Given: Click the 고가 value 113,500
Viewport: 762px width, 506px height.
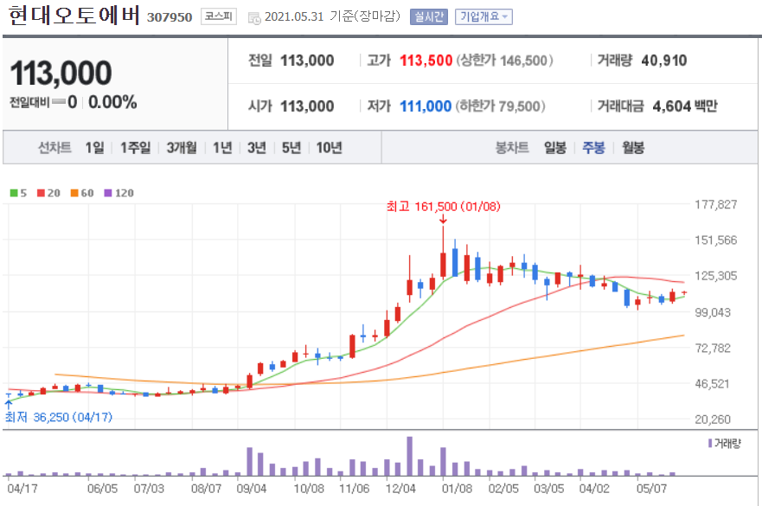Looking at the screenshot, I should [x=426, y=61].
